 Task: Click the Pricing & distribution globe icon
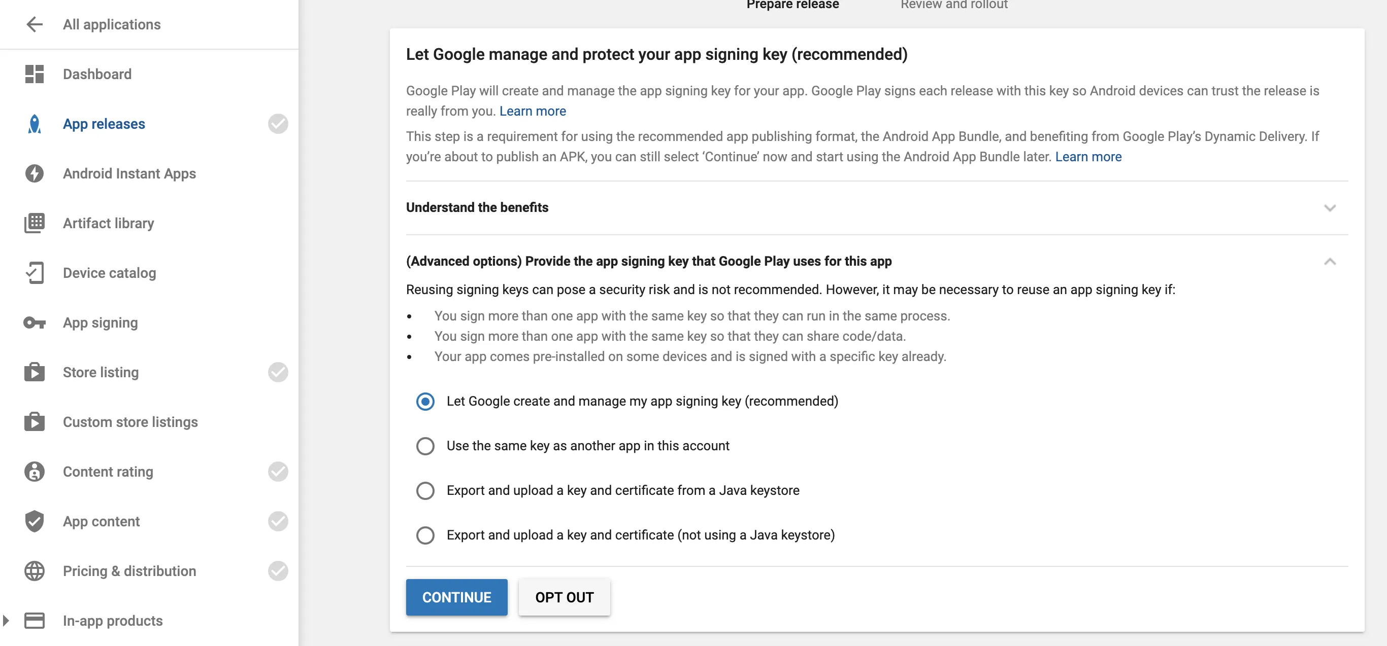(35, 571)
